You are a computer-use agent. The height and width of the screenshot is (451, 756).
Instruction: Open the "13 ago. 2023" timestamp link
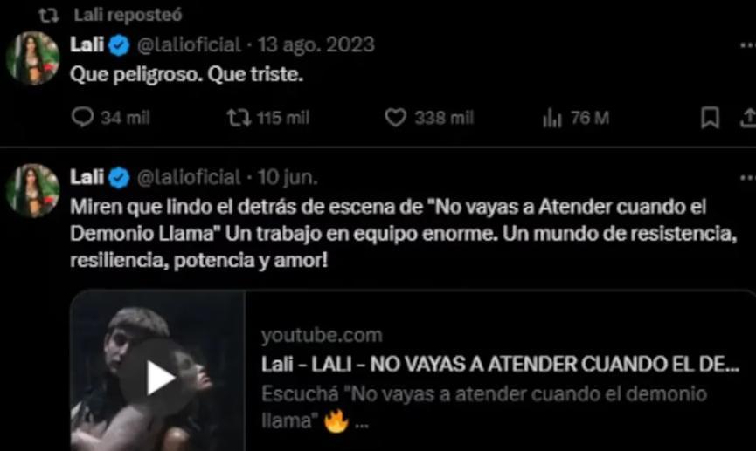[x=316, y=45]
